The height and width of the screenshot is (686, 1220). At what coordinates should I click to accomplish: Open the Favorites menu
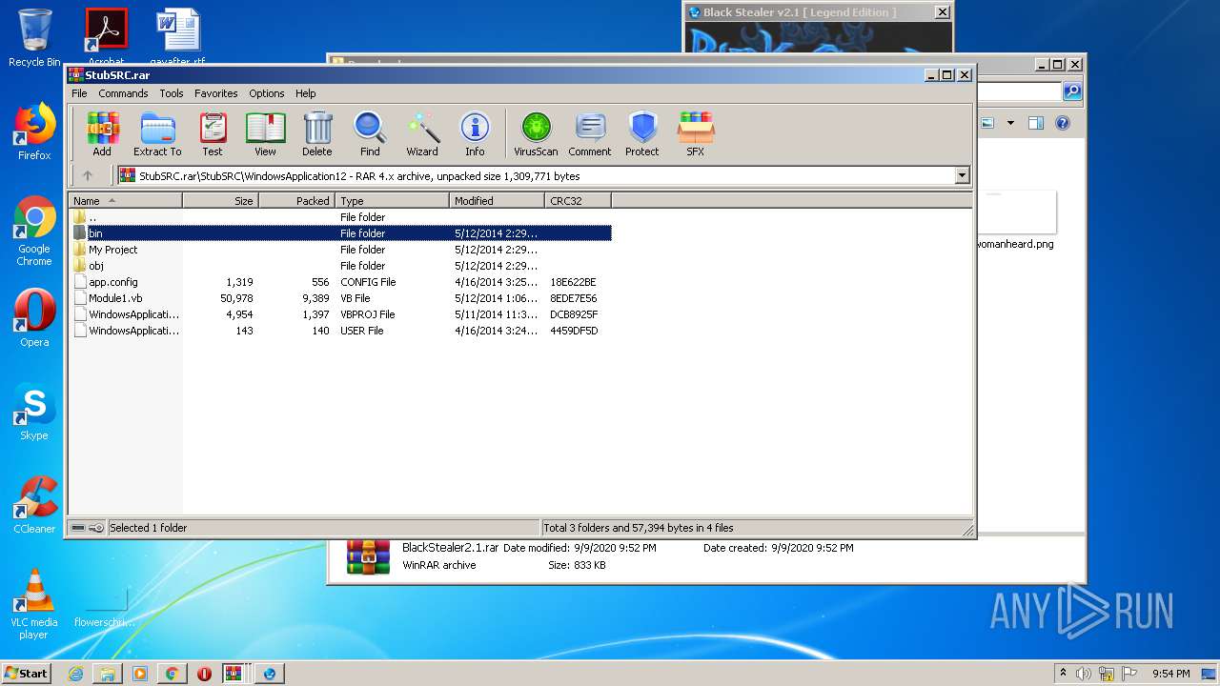coord(216,93)
